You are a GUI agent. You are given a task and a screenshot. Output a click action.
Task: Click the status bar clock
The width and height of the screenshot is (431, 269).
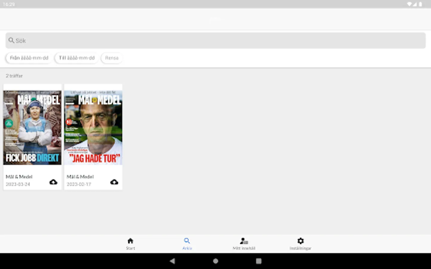[x=9, y=4]
